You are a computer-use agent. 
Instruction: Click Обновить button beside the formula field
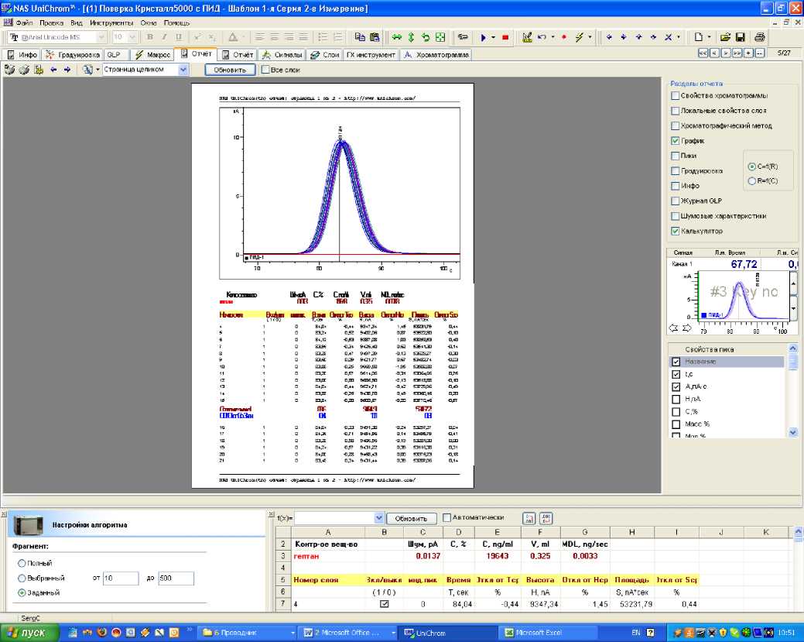pos(411,518)
